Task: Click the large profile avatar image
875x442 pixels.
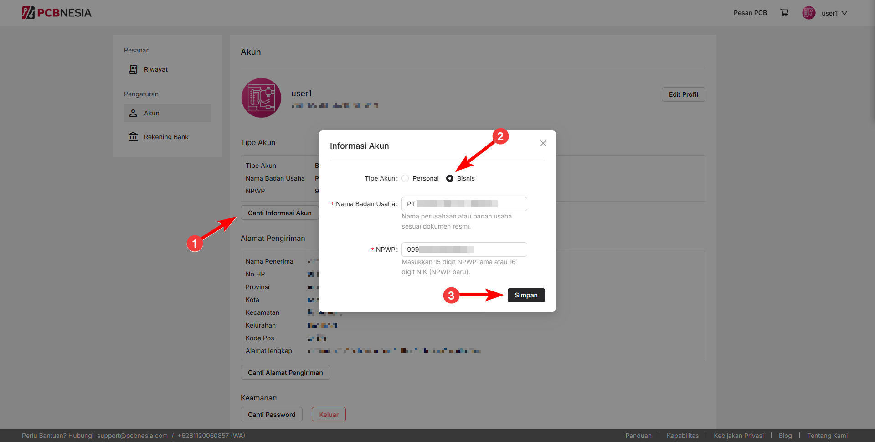Action: (x=262, y=98)
